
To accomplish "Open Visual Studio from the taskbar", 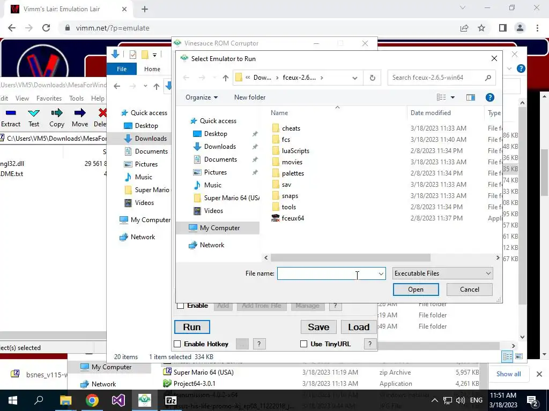I will 118,400.
